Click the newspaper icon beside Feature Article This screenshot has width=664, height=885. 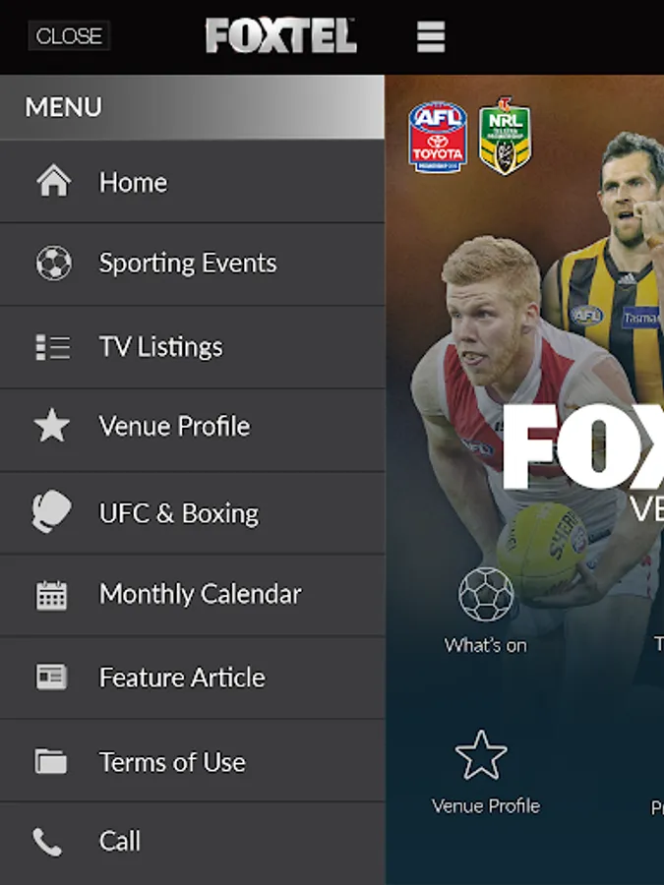coord(51,677)
